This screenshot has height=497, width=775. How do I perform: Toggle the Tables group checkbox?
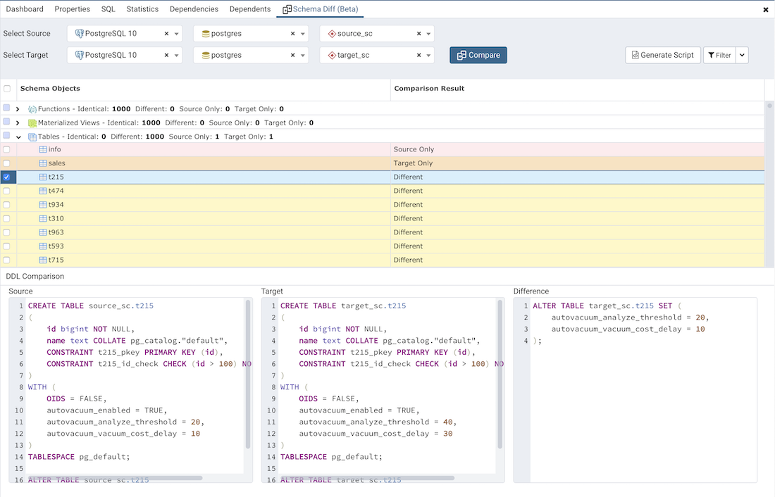6,135
